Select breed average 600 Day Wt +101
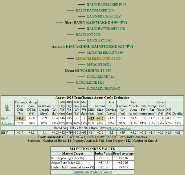Screen dimensions: 185x175 pos(76,133)
